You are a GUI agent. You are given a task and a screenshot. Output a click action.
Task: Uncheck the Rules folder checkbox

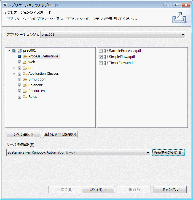19,97
